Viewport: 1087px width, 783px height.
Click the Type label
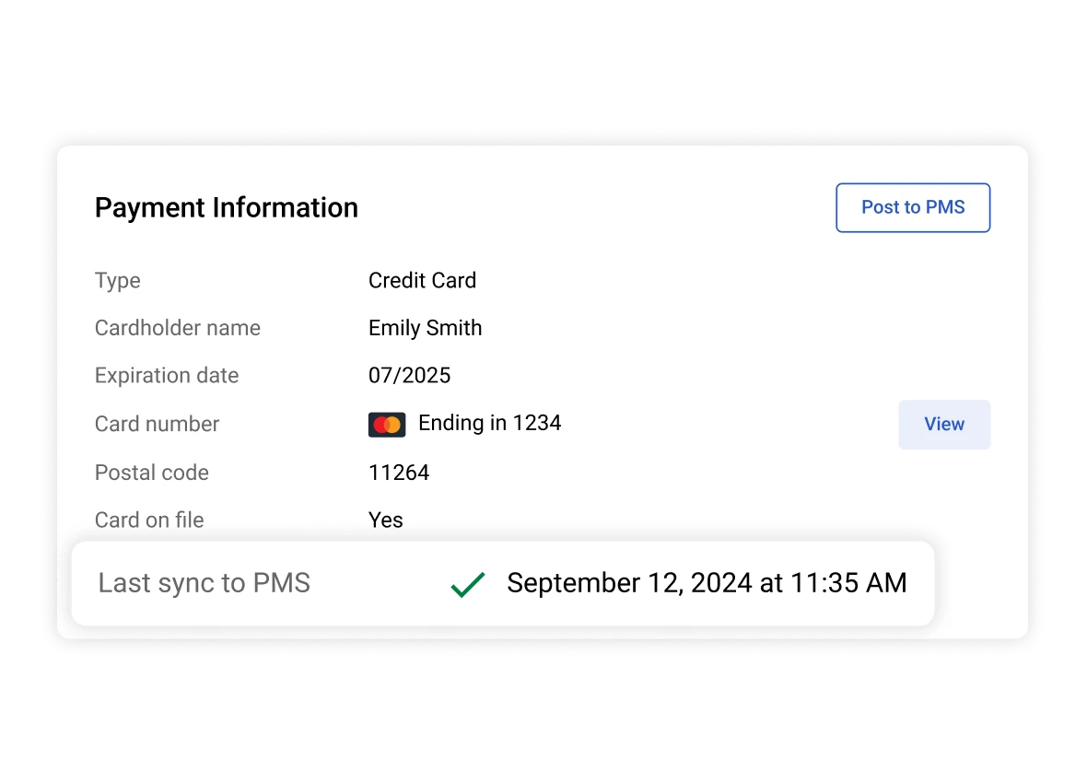117,280
